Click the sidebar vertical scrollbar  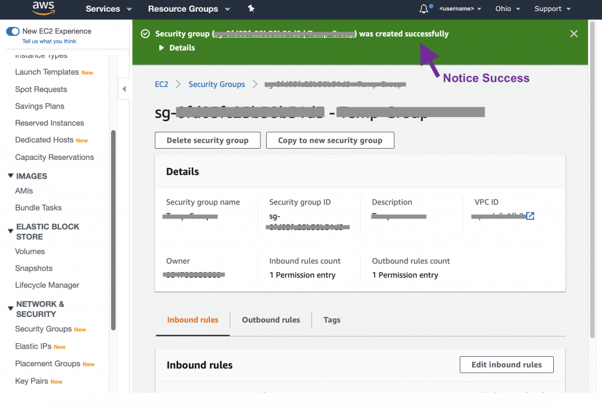(x=113, y=229)
